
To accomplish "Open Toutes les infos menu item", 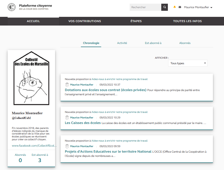I will [187, 21].
